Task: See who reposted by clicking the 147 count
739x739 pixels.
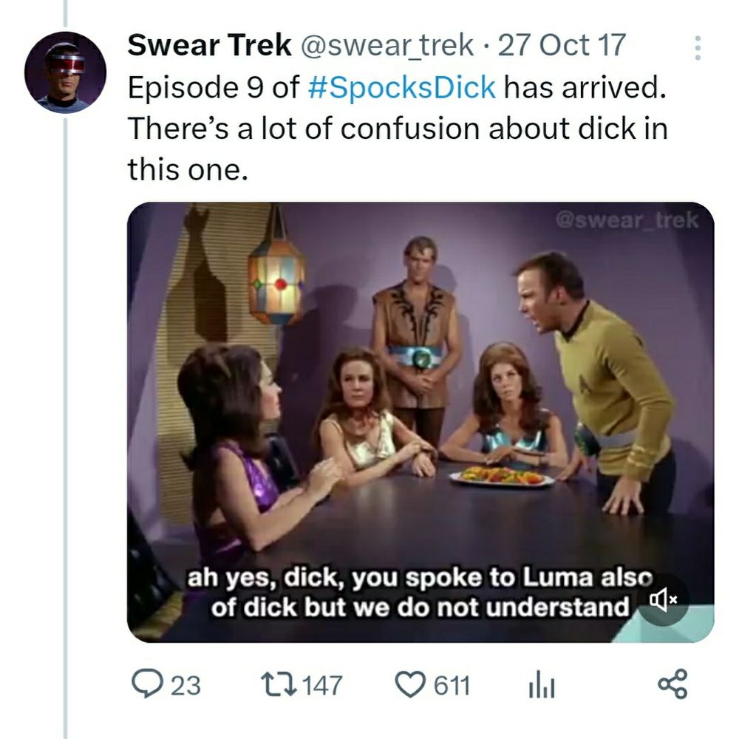Action: pos(318,686)
